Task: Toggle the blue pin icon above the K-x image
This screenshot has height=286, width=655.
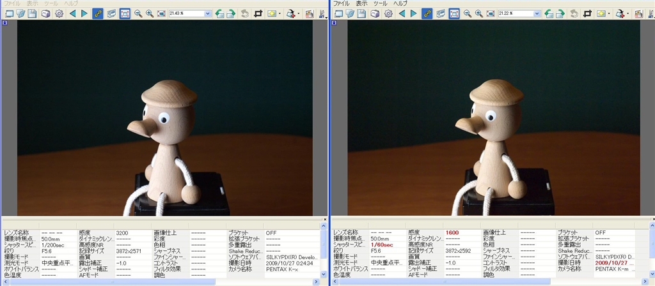Action: (x=4, y=24)
